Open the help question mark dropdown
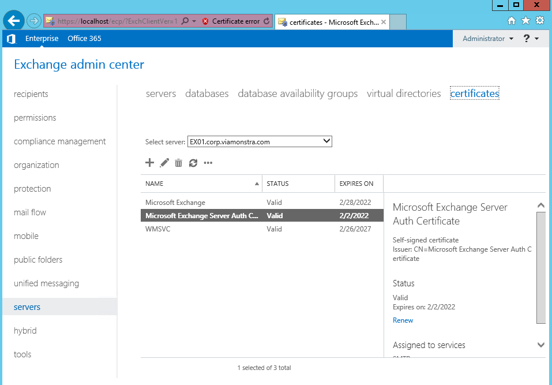The height and width of the screenshot is (385, 552). (531, 39)
